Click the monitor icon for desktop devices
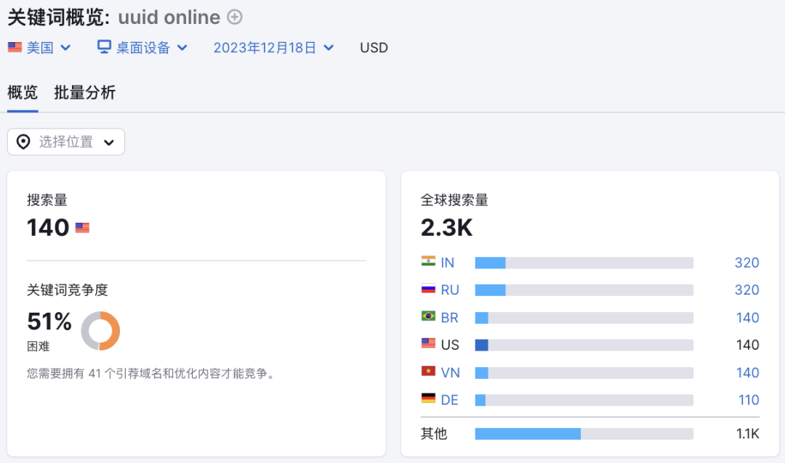This screenshot has width=785, height=463. click(x=105, y=47)
